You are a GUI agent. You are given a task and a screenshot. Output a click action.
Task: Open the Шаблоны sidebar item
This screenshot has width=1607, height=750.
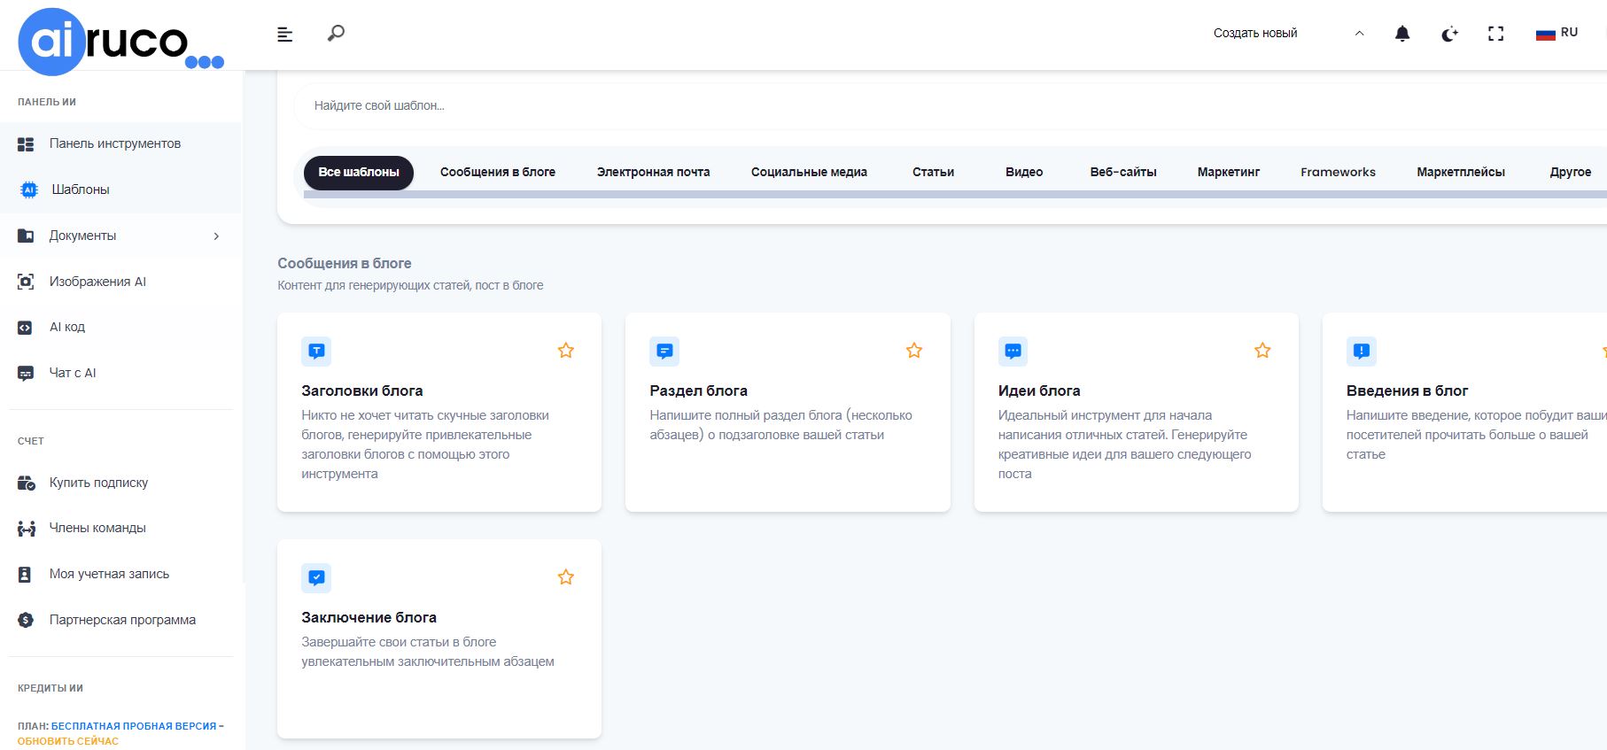pos(120,189)
